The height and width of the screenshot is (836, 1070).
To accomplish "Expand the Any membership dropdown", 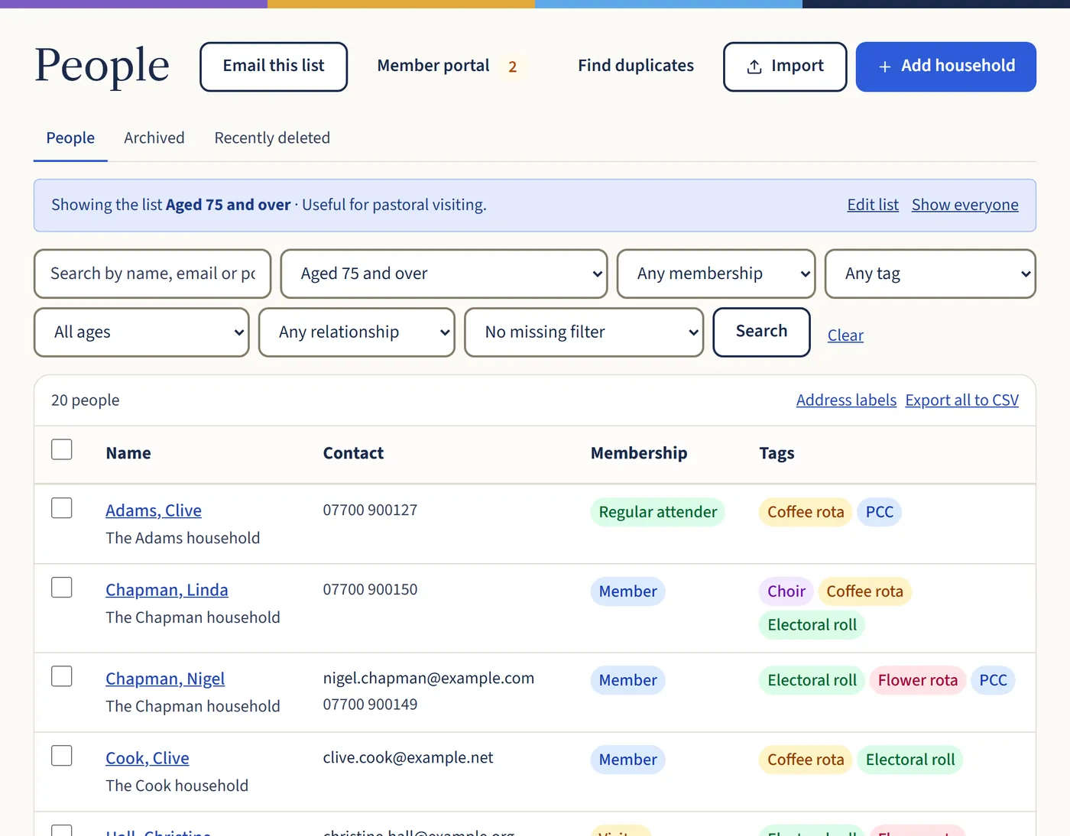I will (716, 274).
